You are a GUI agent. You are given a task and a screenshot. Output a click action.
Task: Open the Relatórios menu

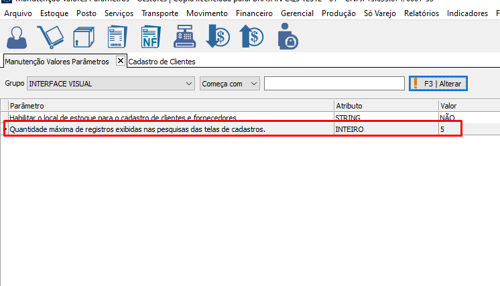[x=422, y=13]
